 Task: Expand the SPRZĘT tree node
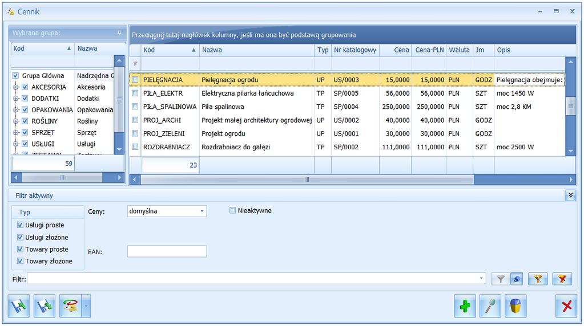(15, 133)
